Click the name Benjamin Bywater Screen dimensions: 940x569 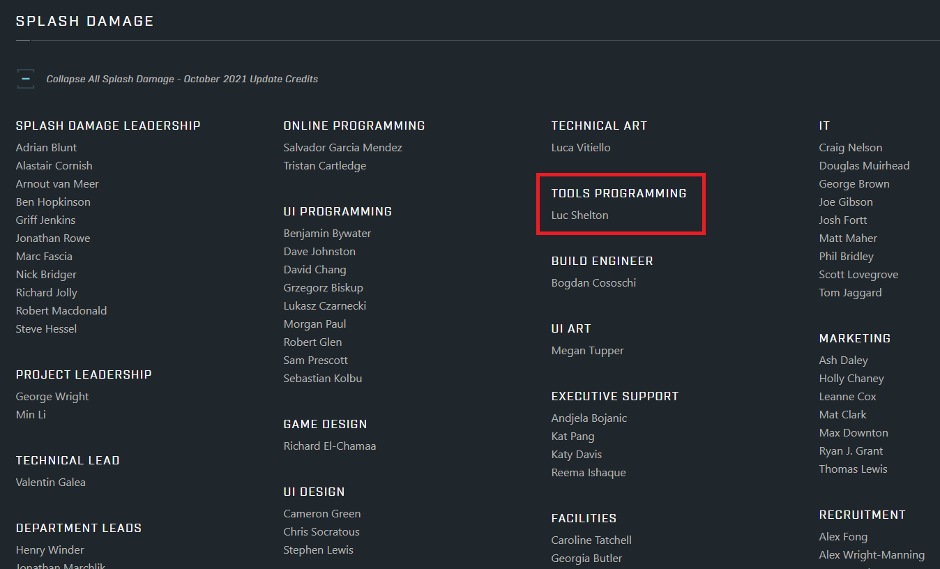click(x=327, y=234)
